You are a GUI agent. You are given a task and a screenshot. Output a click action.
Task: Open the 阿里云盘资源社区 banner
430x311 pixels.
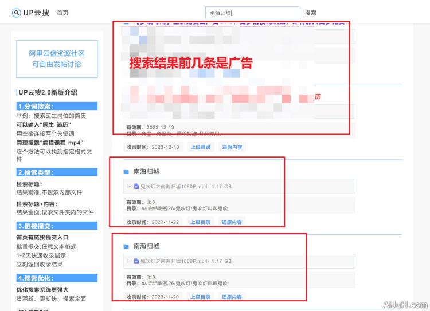pos(57,59)
